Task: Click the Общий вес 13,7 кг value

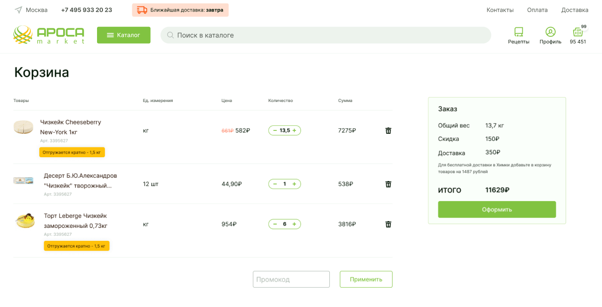Action: [x=495, y=125]
